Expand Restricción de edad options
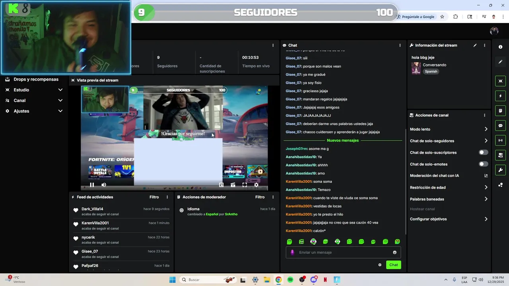This screenshot has width=509, height=286. click(x=486, y=187)
